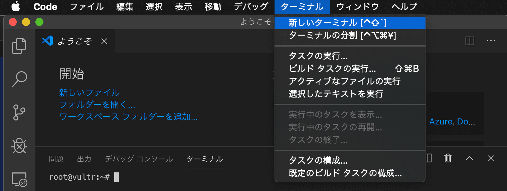This screenshot has height=191, width=507.
Task: Open the Remote Explorer icon in activity bar
Action: (x=19, y=179)
